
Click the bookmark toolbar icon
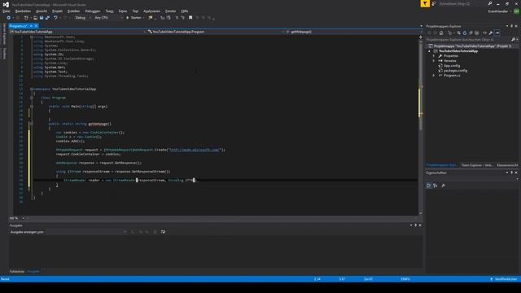click(x=190, y=18)
